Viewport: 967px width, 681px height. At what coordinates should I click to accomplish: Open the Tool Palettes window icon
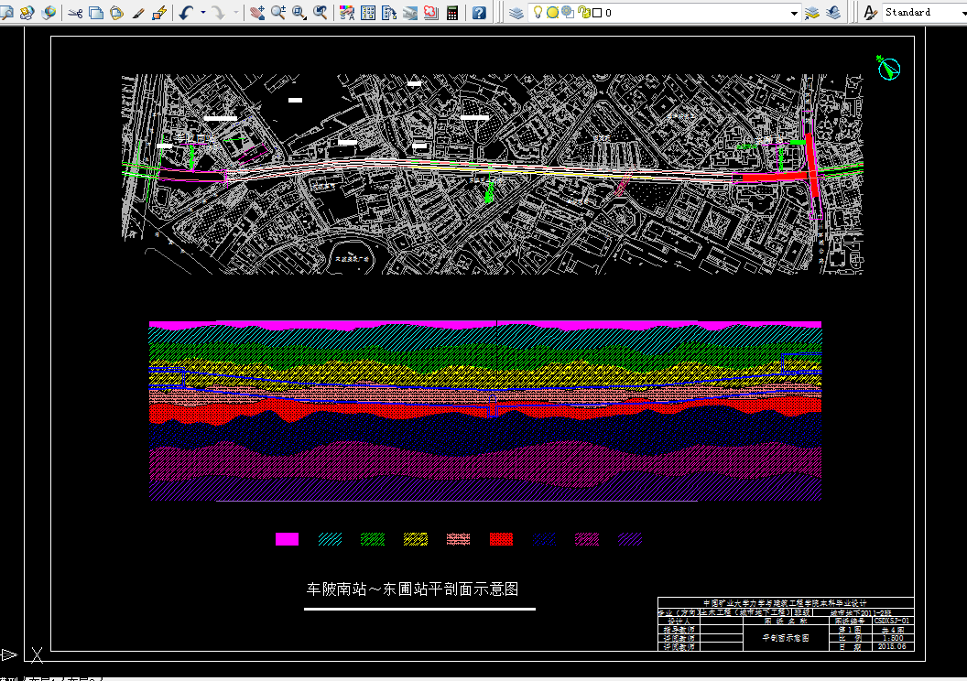click(389, 12)
